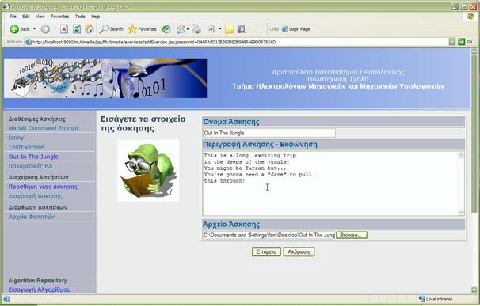Click the exercise file path field
Screen dimensions: 480x306
click(x=269, y=235)
